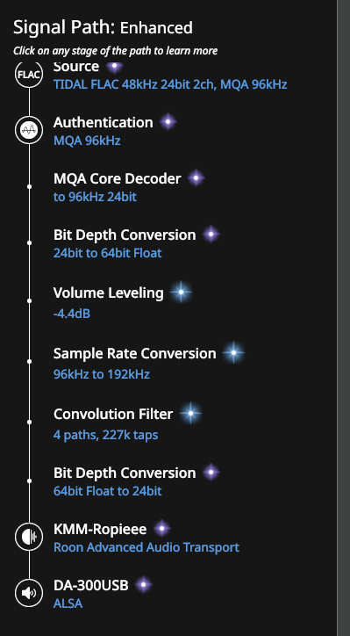Open the Volume Leveling stage details
This screenshot has height=636, width=350.
(109, 293)
